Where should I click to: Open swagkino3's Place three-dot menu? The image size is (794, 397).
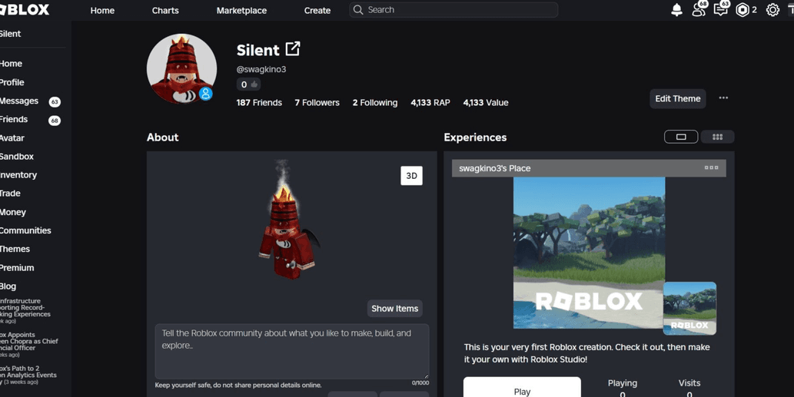711,167
